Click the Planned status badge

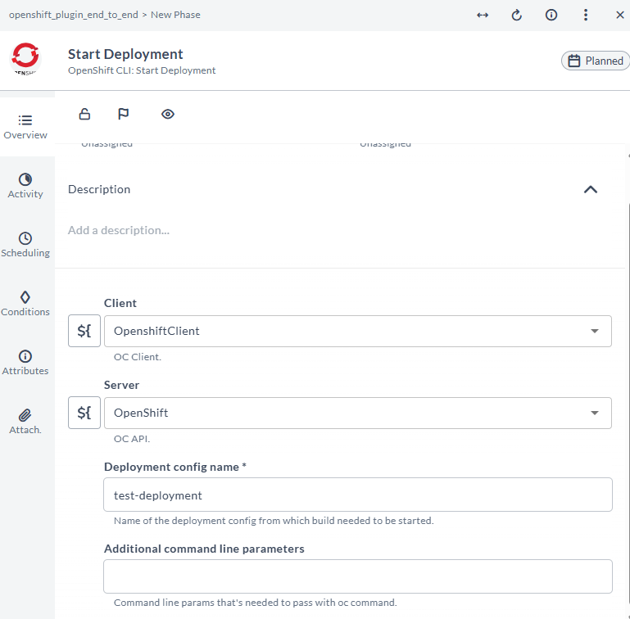point(596,61)
